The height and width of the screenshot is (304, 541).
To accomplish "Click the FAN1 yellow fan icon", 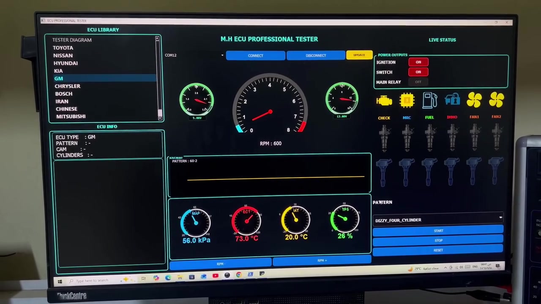I will coord(474,100).
